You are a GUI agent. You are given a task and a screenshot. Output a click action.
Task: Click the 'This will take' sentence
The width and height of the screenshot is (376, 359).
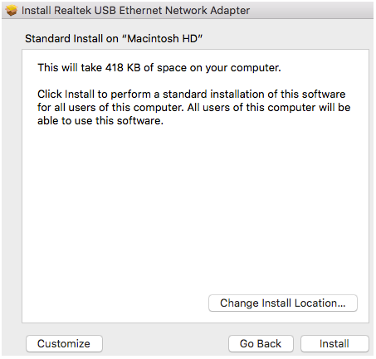click(x=159, y=68)
